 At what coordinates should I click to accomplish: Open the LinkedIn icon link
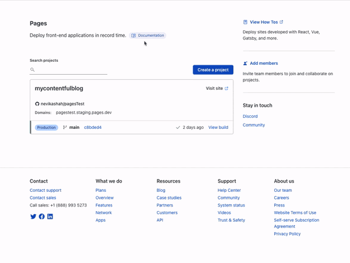50,216
